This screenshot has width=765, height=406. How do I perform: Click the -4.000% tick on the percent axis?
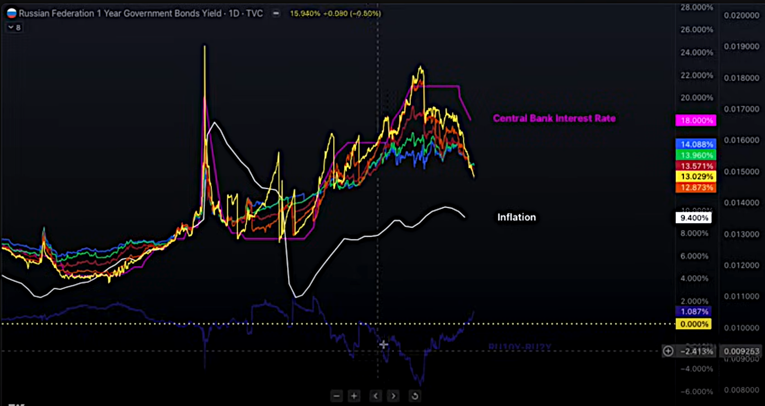click(x=696, y=369)
